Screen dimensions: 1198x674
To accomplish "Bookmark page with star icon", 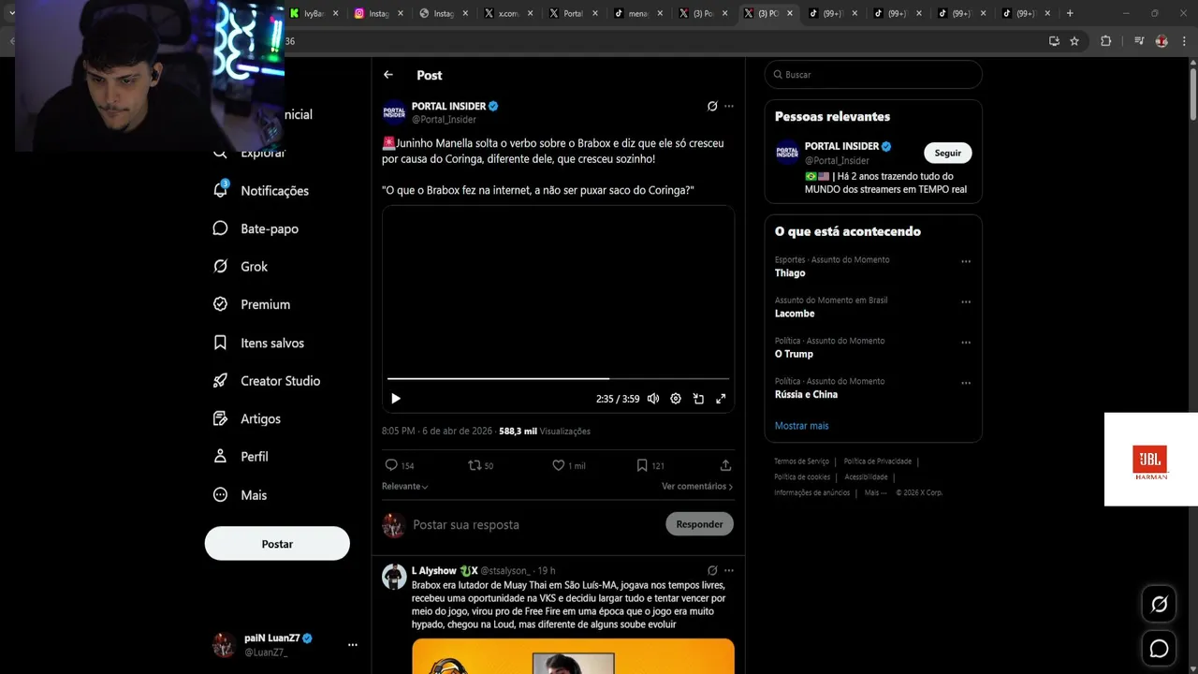I will (x=1074, y=41).
